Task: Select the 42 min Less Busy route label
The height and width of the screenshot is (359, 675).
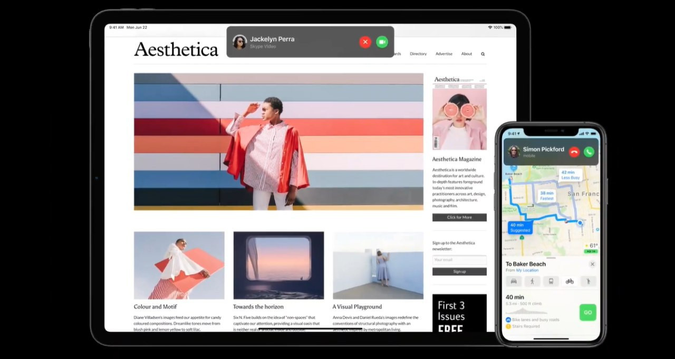Action: (571, 175)
